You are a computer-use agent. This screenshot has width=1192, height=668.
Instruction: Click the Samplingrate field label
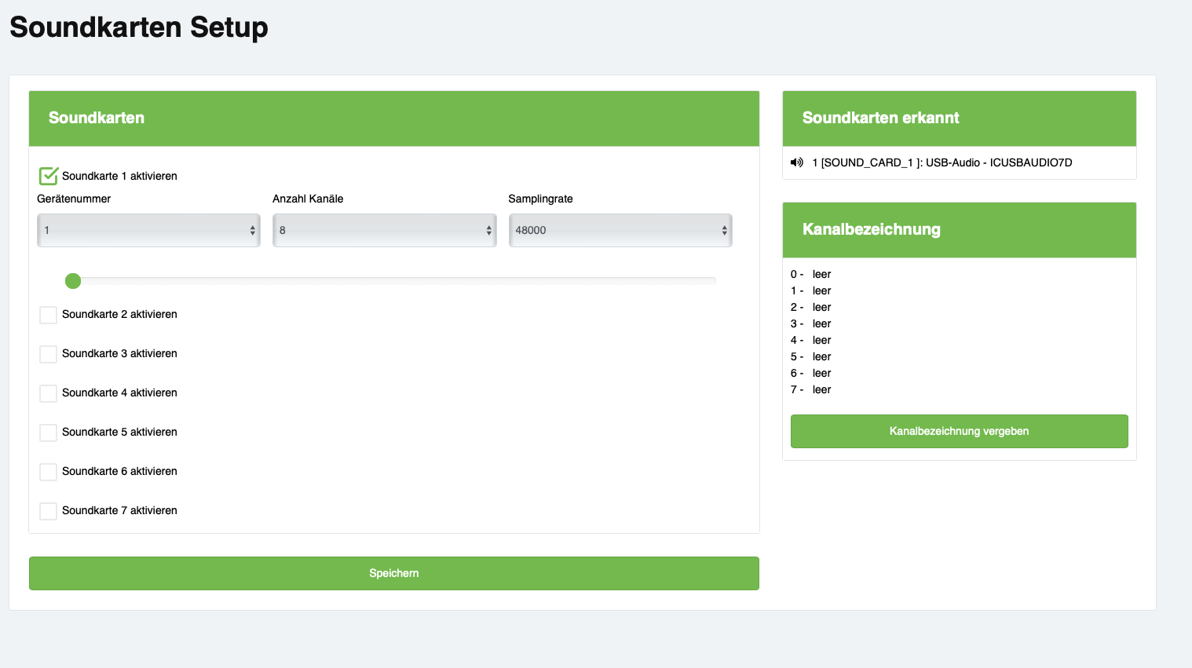[x=540, y=199]
